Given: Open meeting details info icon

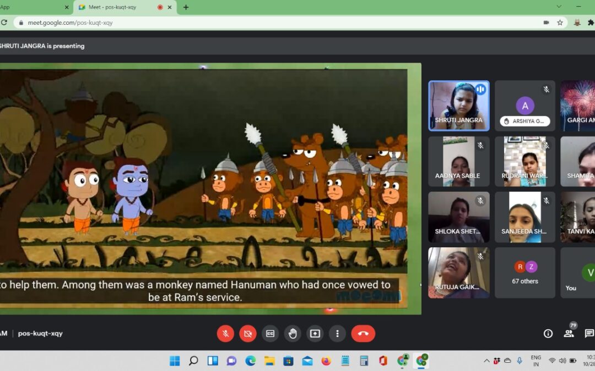Looking at the screenshot, I should click(548, 334).
